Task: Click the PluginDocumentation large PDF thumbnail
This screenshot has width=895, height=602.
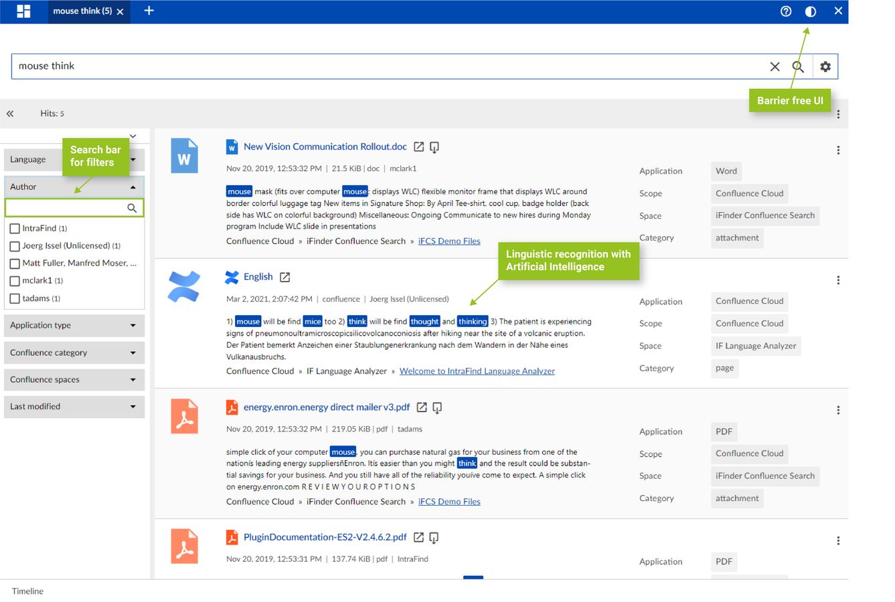Action: point(184,546)
